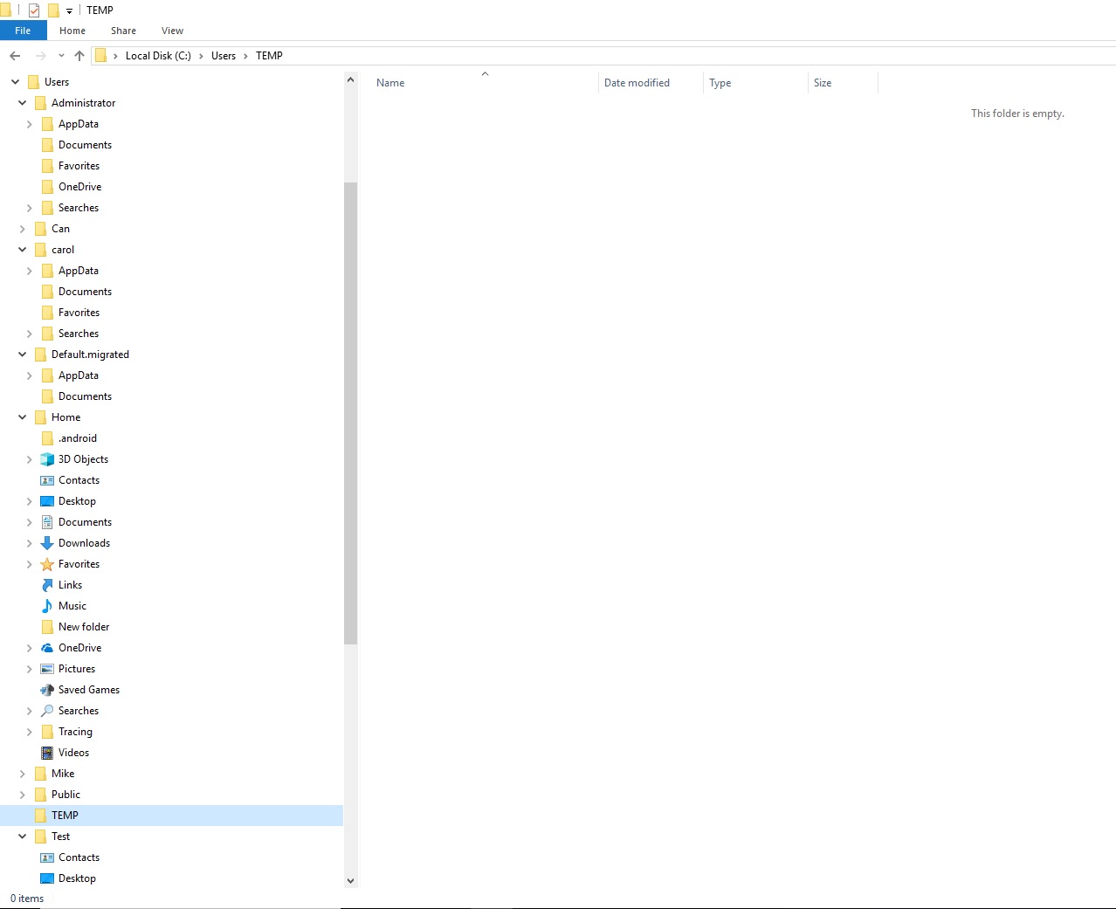Switch to the Share ribbon tab
The width and height of the screenshot is (1116, 909).
[123, 31]
